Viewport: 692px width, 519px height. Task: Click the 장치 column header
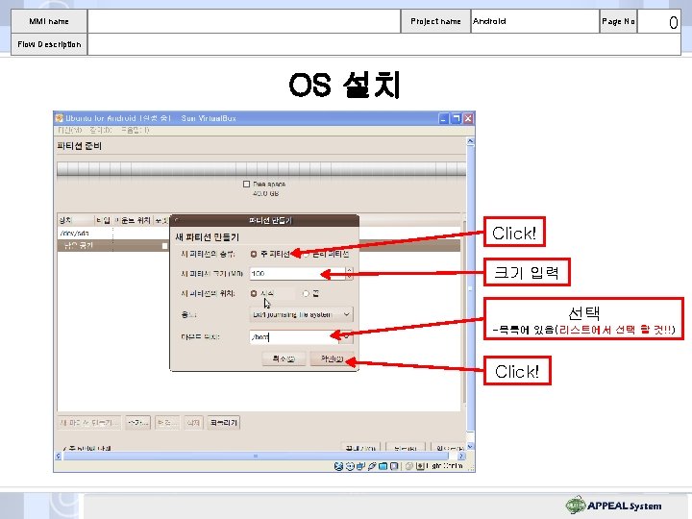[x=76, y=220]
